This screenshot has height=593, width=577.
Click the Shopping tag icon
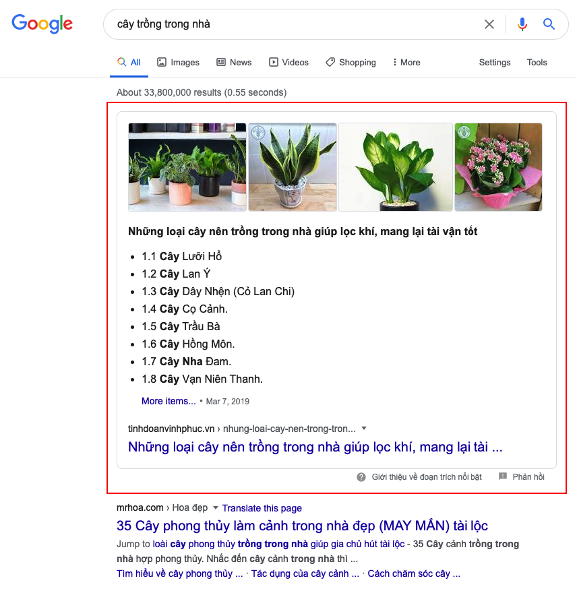point(330,62)
